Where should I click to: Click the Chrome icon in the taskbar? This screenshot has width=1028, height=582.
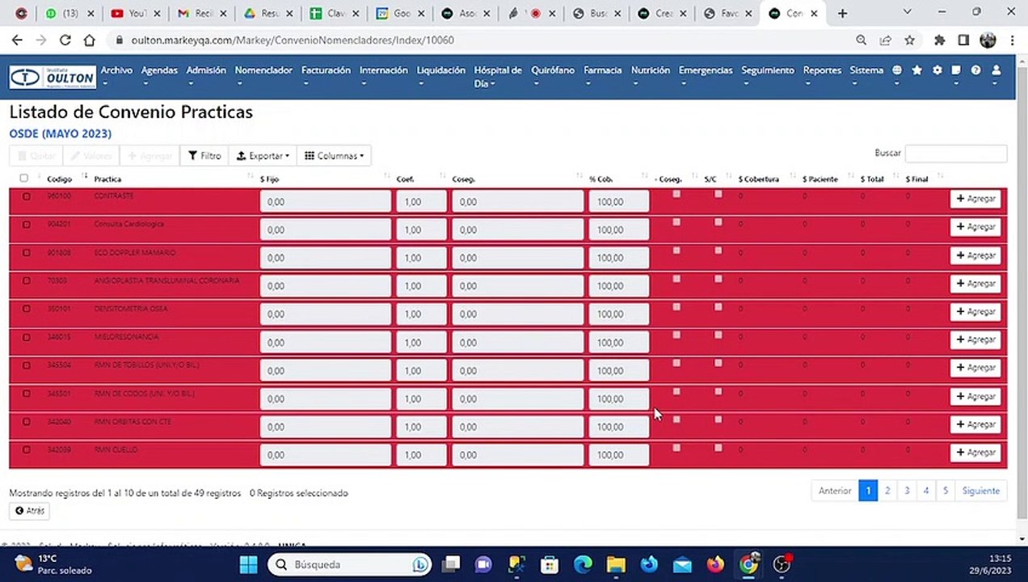coord(749,563)
